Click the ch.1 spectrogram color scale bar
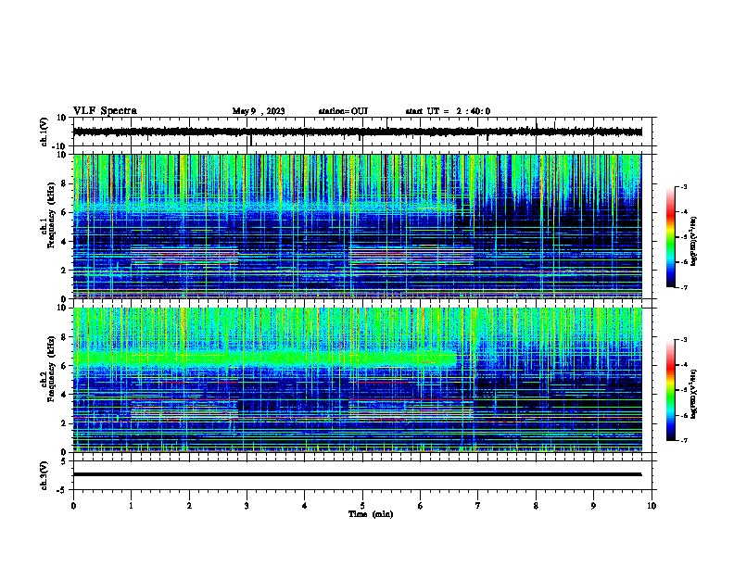 tap(671, 237)
